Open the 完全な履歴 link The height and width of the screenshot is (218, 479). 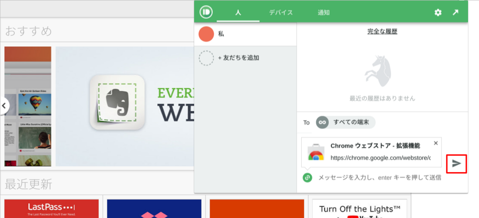[382, 31]
